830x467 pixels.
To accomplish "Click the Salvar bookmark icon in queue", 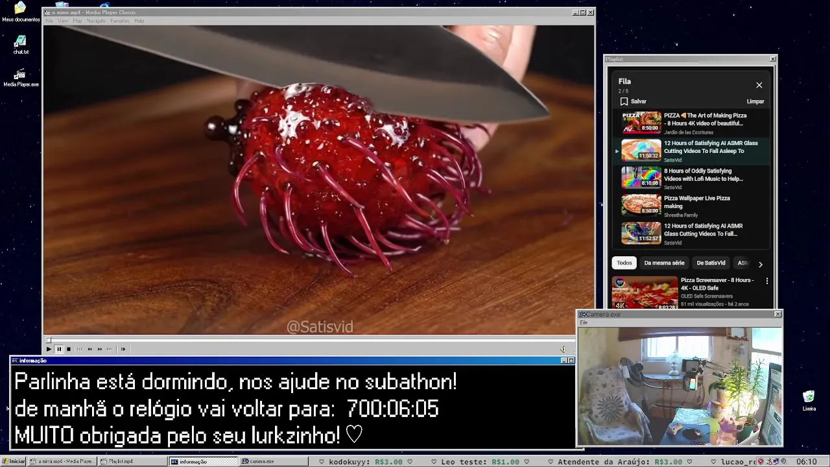I will coord(624,101).
